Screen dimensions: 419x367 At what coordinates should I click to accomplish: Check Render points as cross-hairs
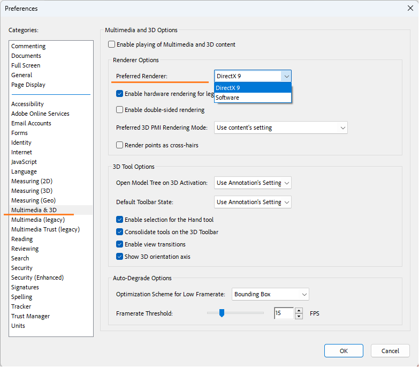pyautogui.click(x=120, y=145)
